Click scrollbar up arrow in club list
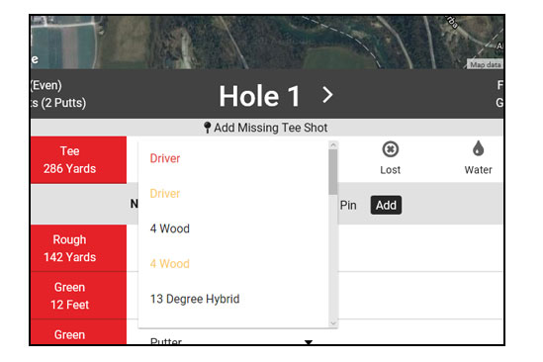This screenshot has height=362, width=543. 333,145
